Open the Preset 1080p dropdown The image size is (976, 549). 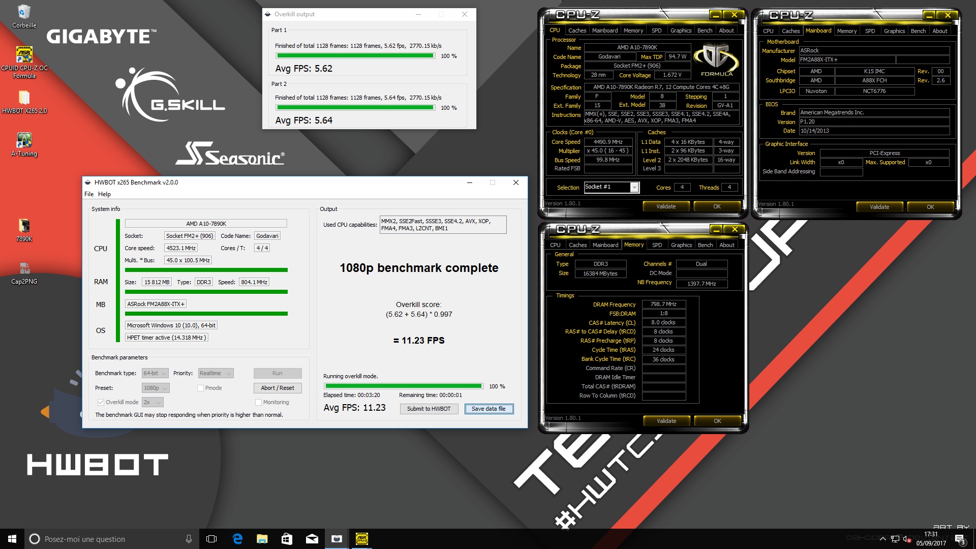[155, 388]
